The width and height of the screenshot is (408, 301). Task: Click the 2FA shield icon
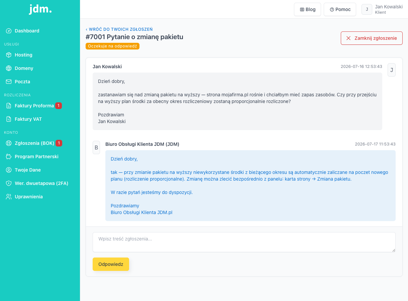(9, 183)
